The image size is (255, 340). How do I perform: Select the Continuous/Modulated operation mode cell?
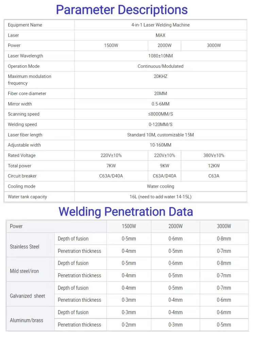pyautogui.click(x=160, y=66)
